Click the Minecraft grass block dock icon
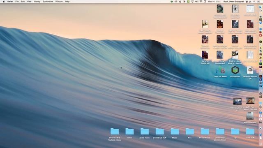 click(x=261, y=42)
